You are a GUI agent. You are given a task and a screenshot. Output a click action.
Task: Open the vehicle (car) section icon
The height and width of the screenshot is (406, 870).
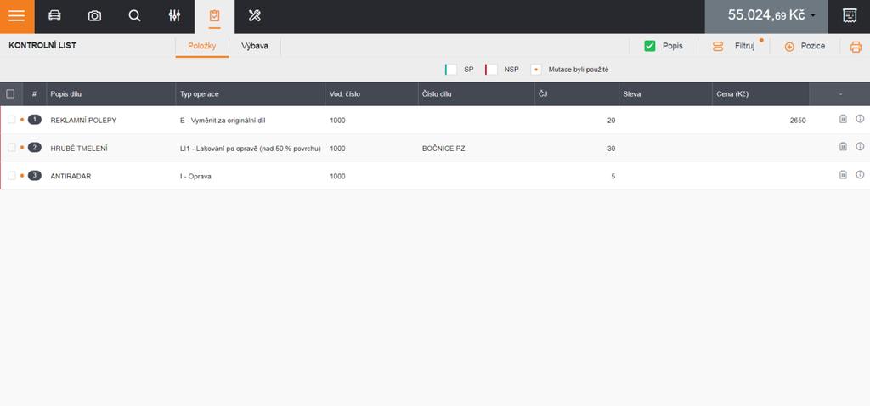[x=54, y=16]
